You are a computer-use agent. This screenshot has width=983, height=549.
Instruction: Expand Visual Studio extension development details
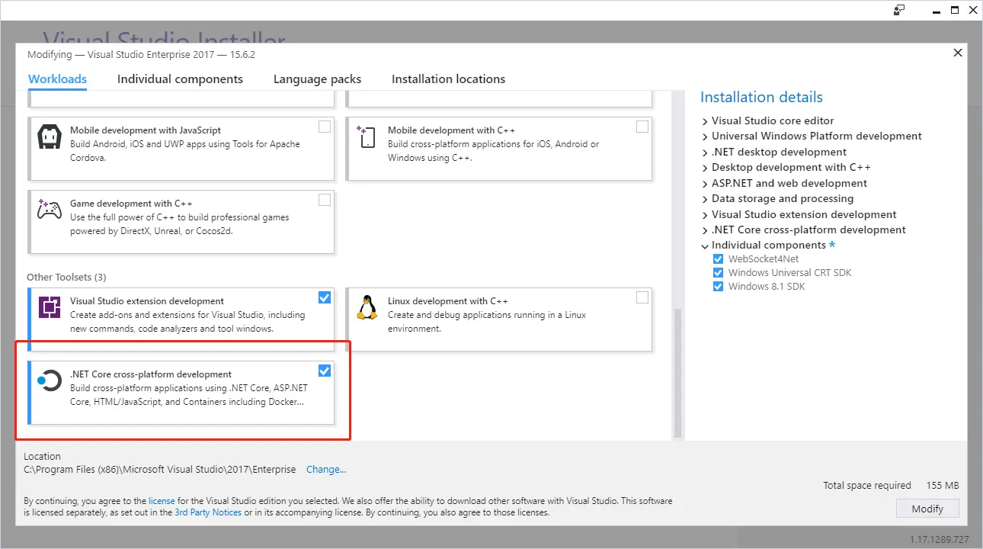[704, 215]
